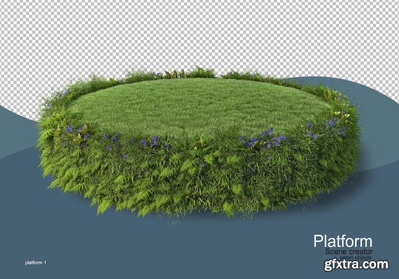399x279 pixels.
Task: Open the gfxtra.com watermark link
Action: 360,265
